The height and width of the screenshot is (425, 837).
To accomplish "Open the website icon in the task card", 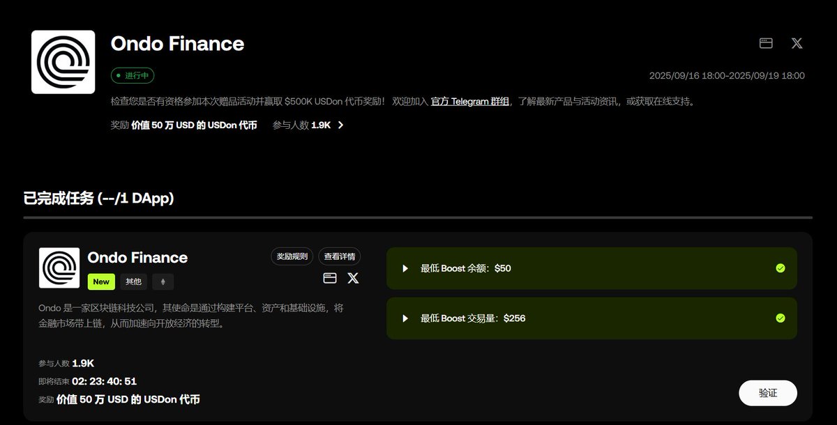I will [x=330, y=278].
